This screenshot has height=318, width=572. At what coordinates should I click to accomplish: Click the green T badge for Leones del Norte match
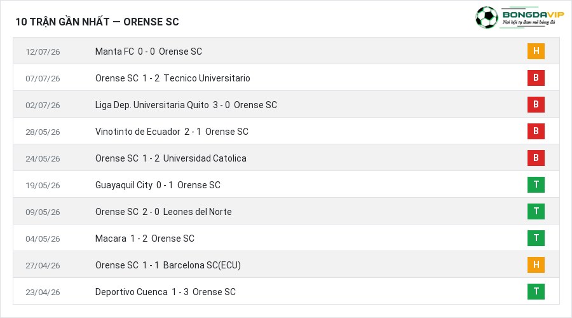pos(536,211)
